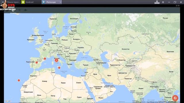The height and width of the screenshot is (103, 184).
Task: Click the Греция map label
Action: tap(70, 64)
